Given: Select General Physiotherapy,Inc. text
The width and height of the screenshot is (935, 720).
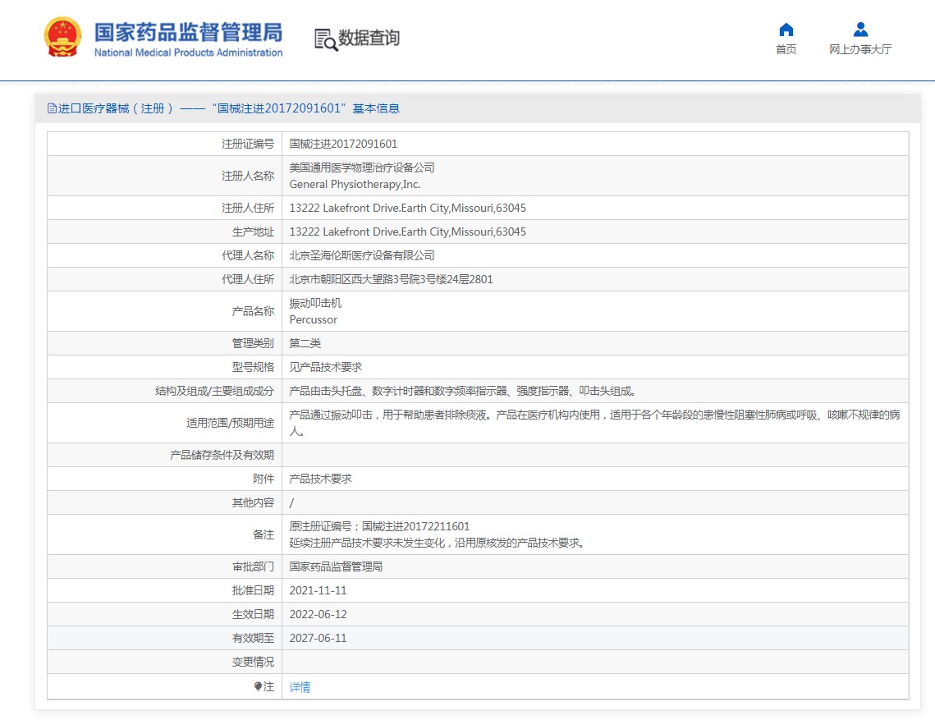Looking at the screenshot, I should coord(355,185).
